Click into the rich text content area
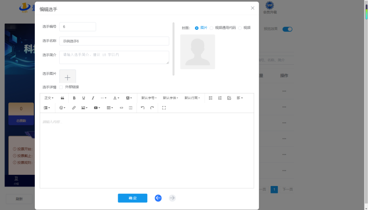Viewport: 368px width, 210px height. [x=147, y=151]
